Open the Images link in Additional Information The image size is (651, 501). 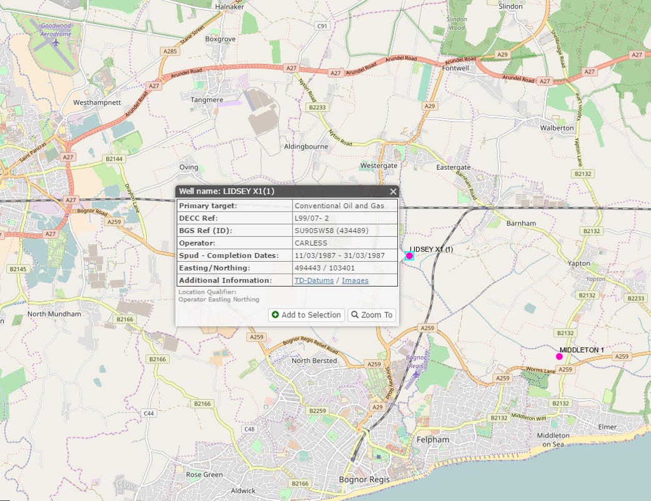point(355,280)
